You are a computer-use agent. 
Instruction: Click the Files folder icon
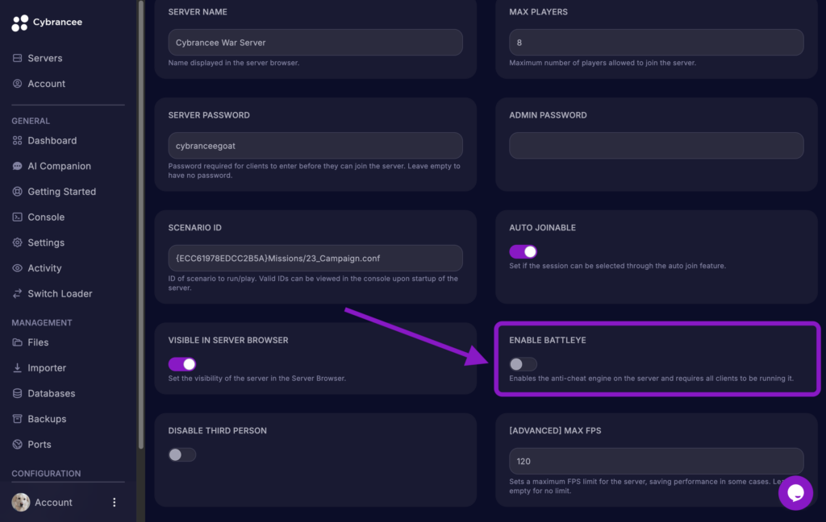18,342
